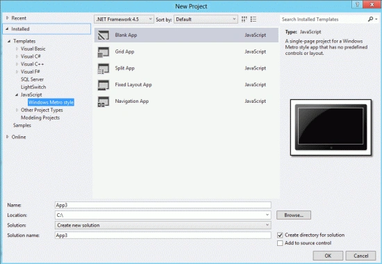Select the Fixed Layout App row label

click(133, 85)
